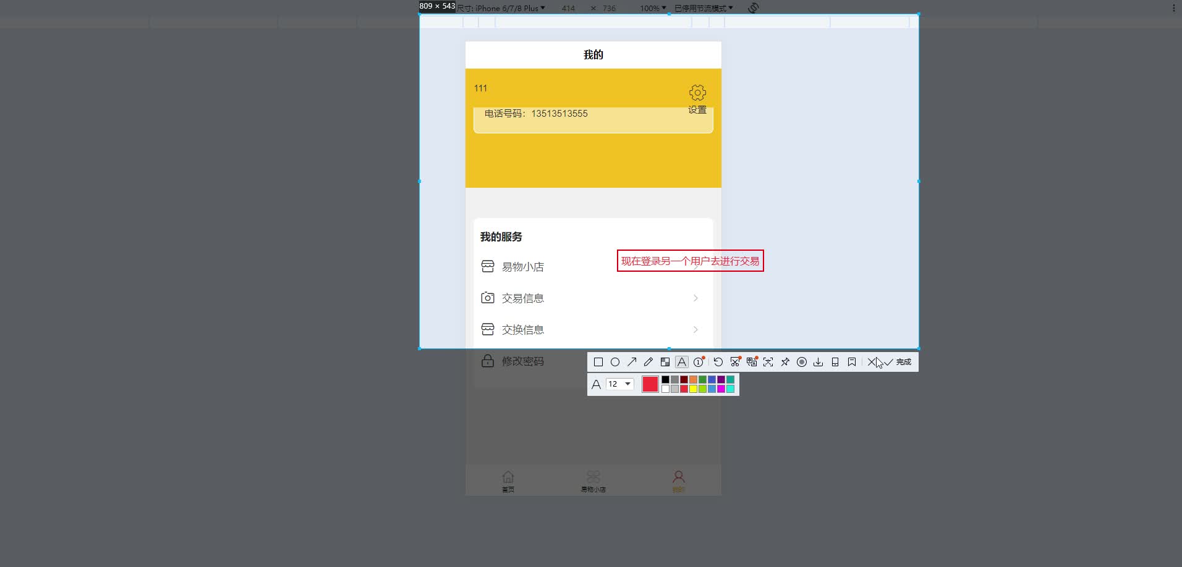This screenshot has width=1182, height=567.
Task: Click the chevron on the 交易信息 row
Action: coord(695,298)
